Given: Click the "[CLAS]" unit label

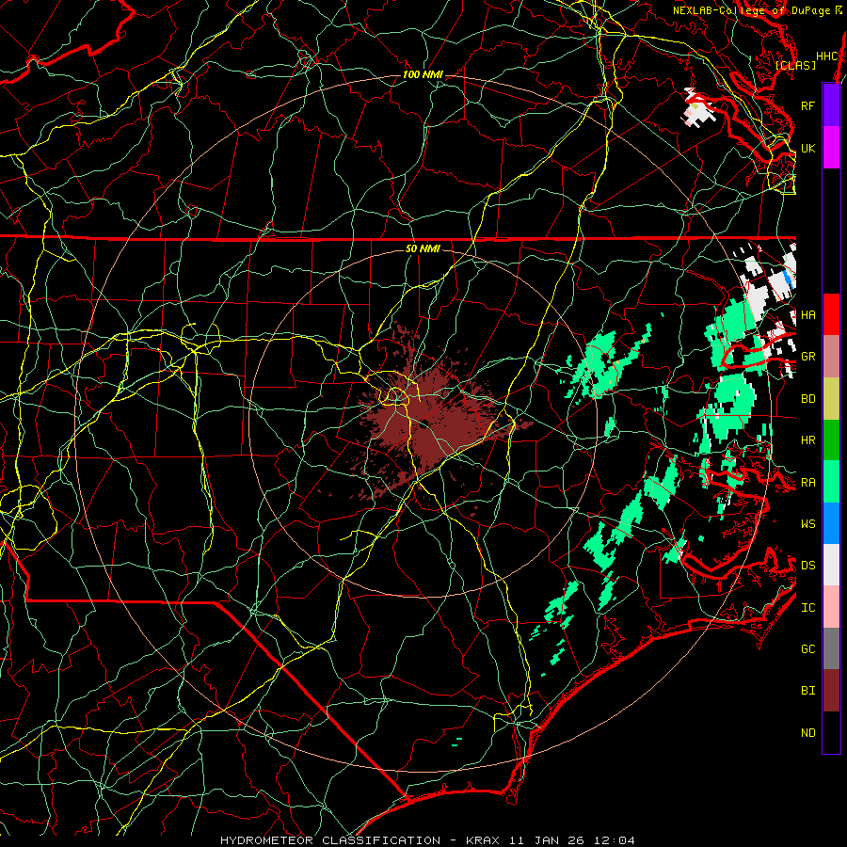Looking at the screenshot, I should (x=795, y=65).
